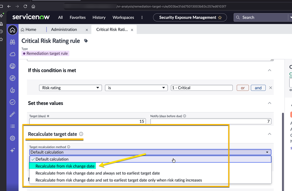Close the Critical Risk Rating tab
This screenshot has width=292, height=191.
pos(132,30)
